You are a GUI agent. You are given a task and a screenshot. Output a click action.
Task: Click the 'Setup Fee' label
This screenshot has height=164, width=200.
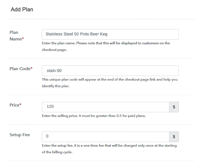pyautogui.click(x=20, y=135)
